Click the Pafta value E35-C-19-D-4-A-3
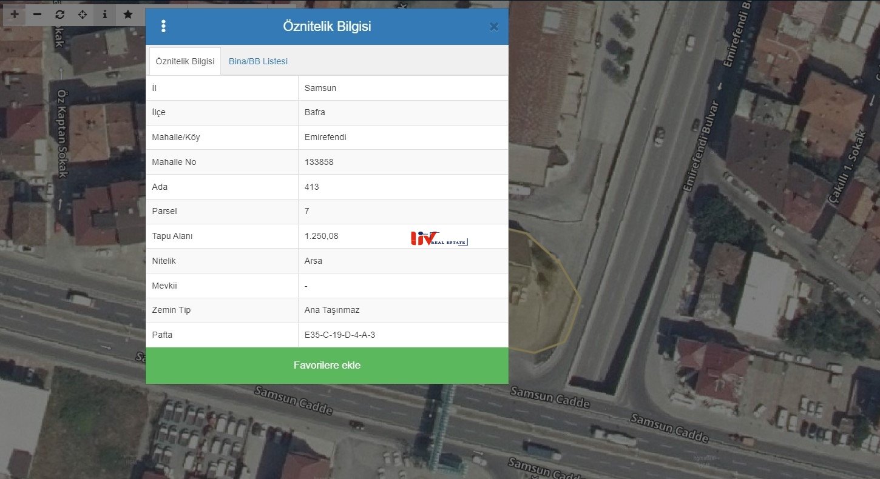 click(x=340, y=335)
